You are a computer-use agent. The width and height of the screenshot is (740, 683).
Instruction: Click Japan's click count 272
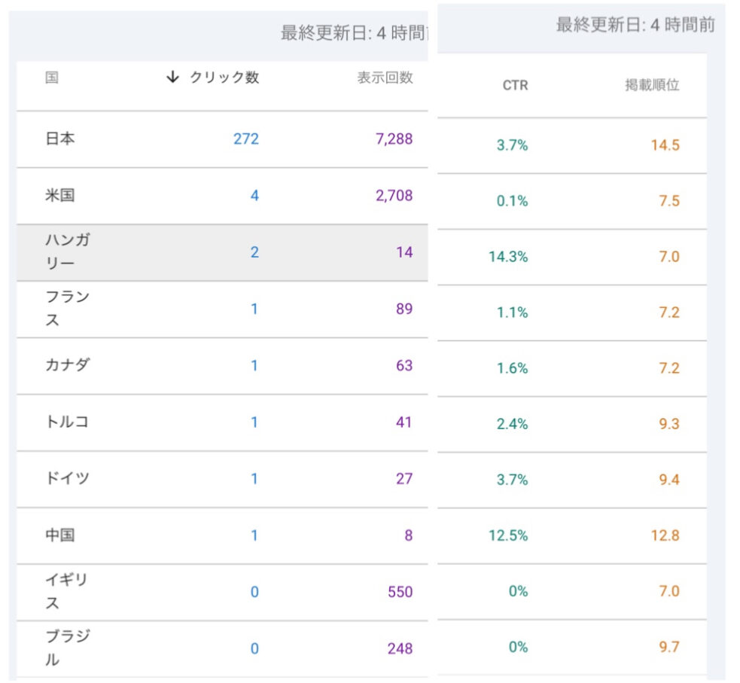[245, 139]
